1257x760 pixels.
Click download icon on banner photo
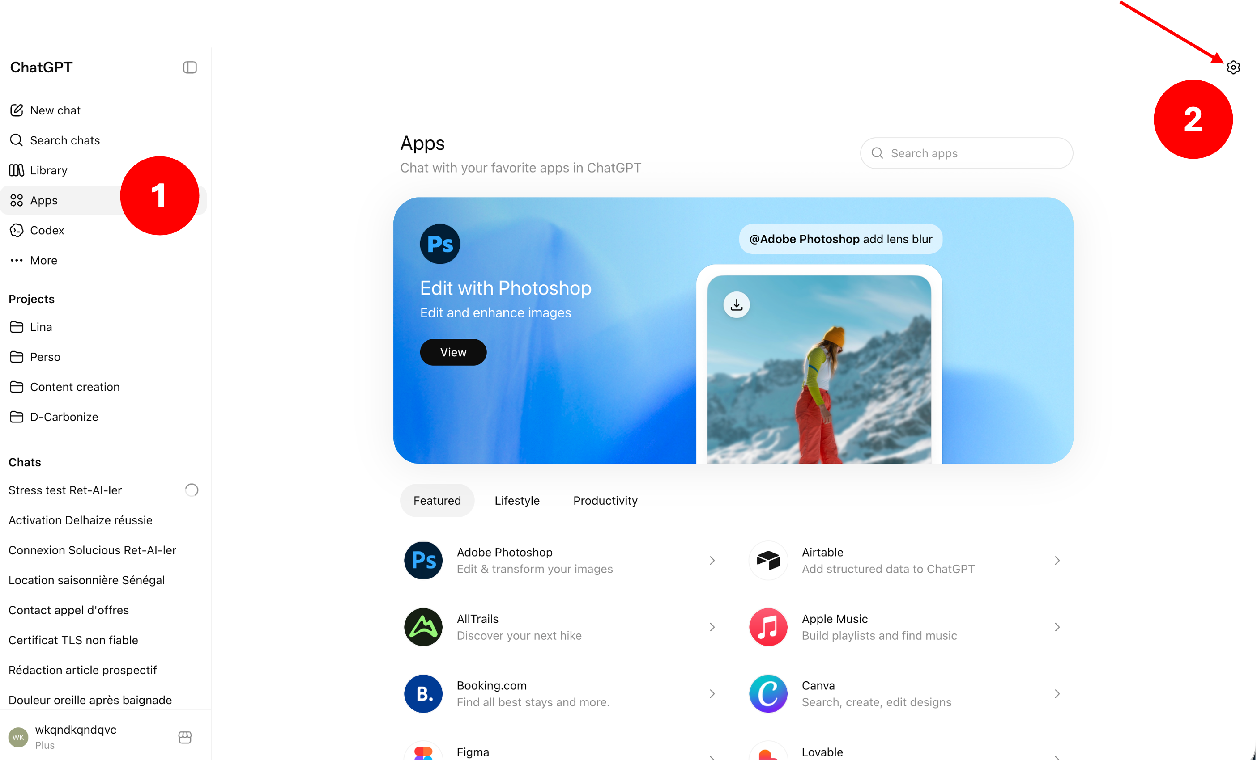tap(736, 305)
